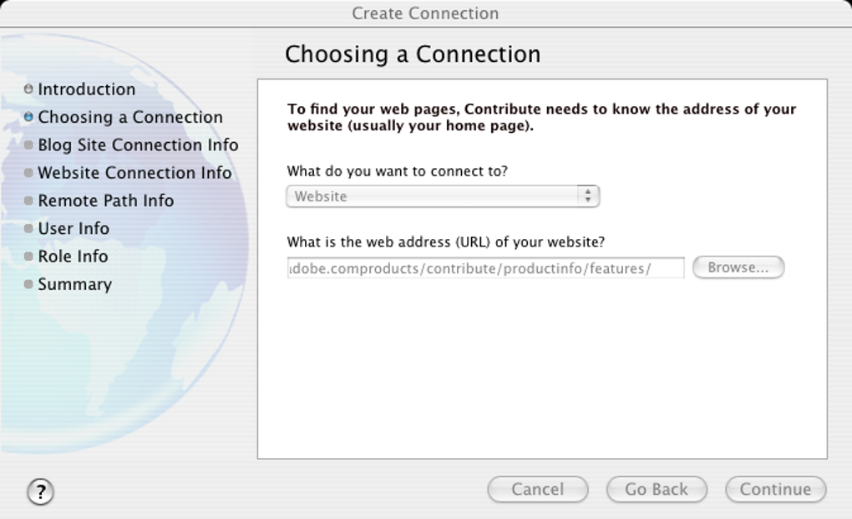Click Continue to proceed
852x519 pixels.
pos(775,490)
